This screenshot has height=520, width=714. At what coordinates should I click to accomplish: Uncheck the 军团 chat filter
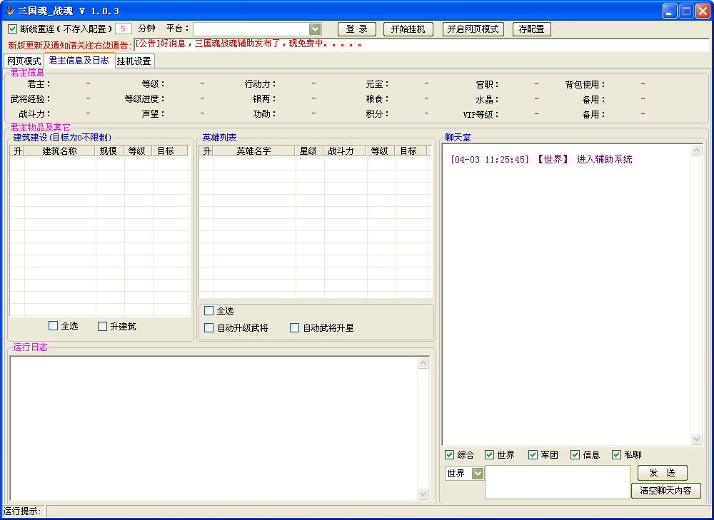point(533,455)
